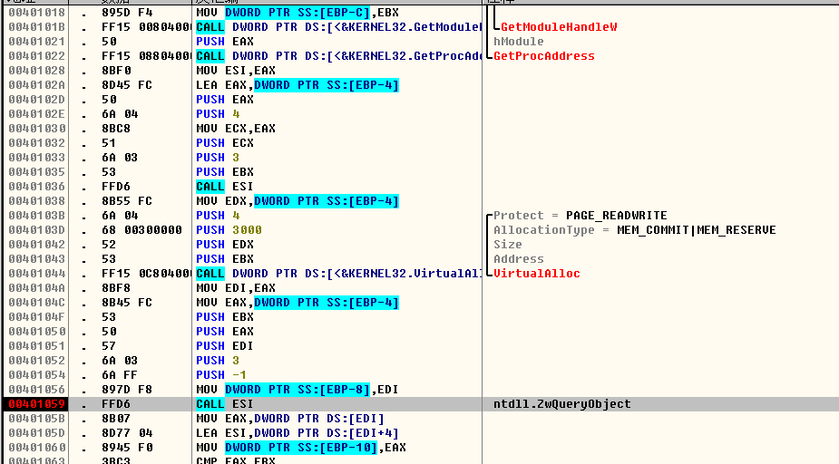Select the GetProcAddress comment

[x=543, y=55]
